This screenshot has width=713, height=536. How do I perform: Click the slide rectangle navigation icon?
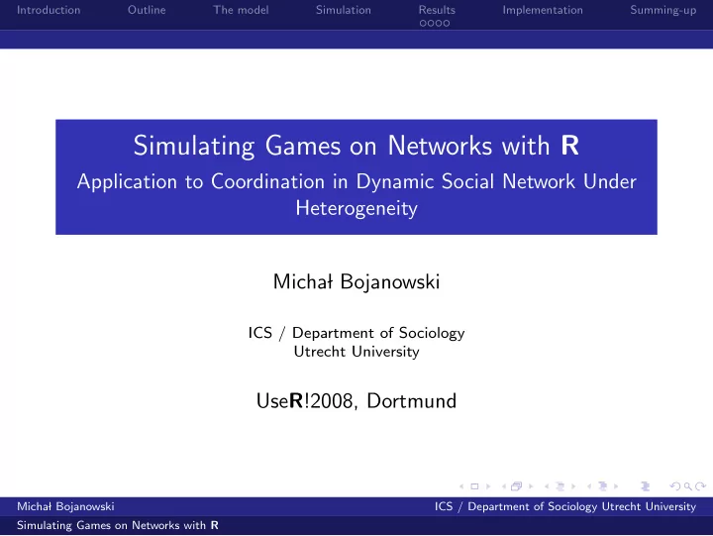click(474, 486)
